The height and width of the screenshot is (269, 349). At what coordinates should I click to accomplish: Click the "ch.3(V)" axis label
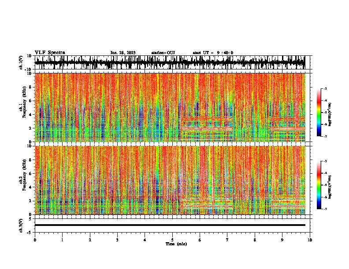coord(21,225)
